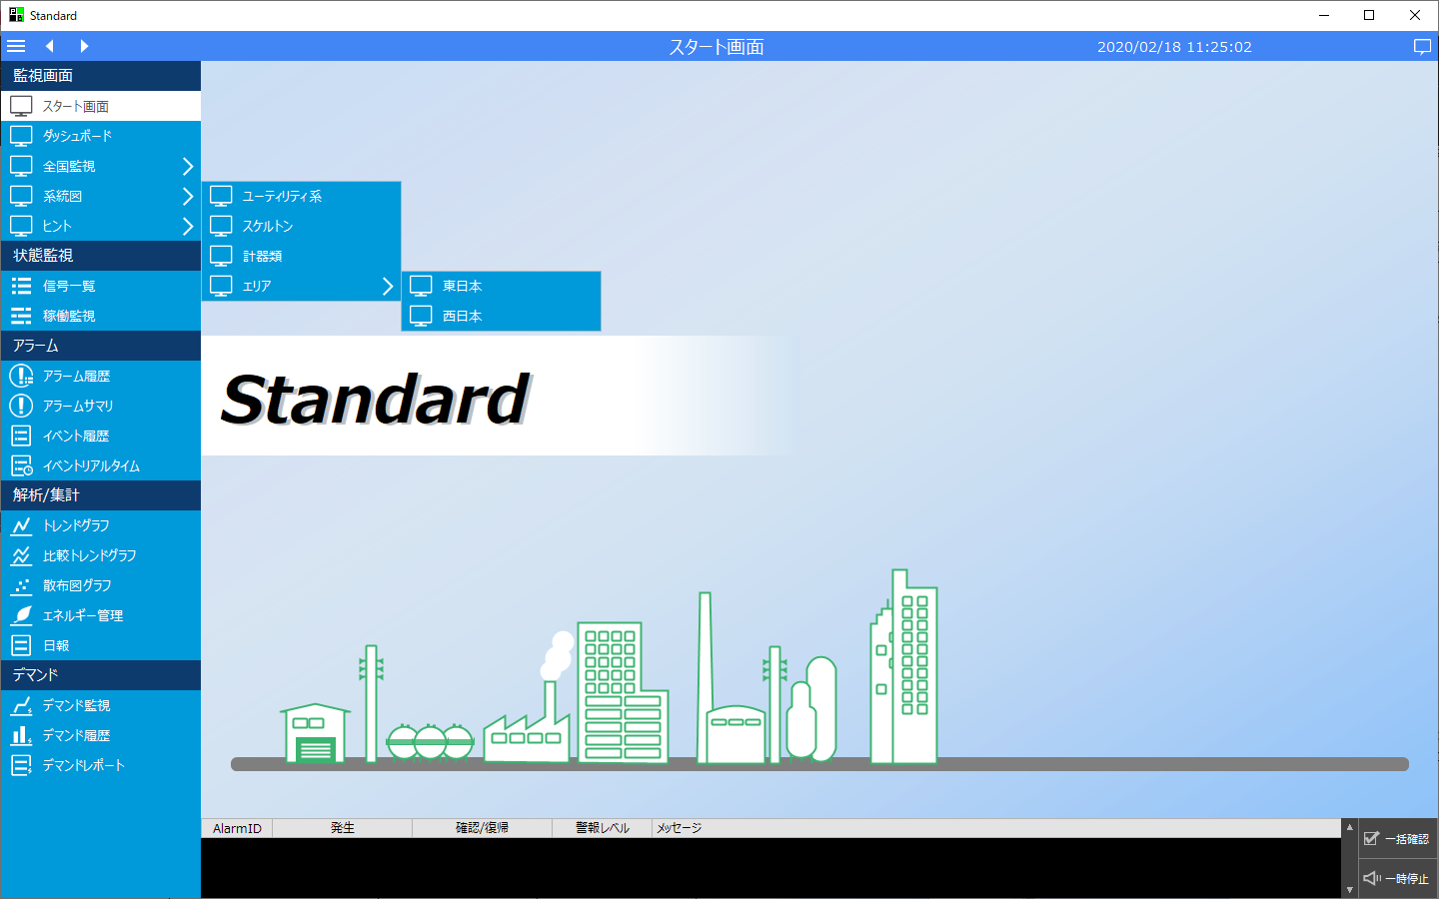1439x899 pixels.
Task: Click the 警報レベル column header
Action: coord(602,828)
